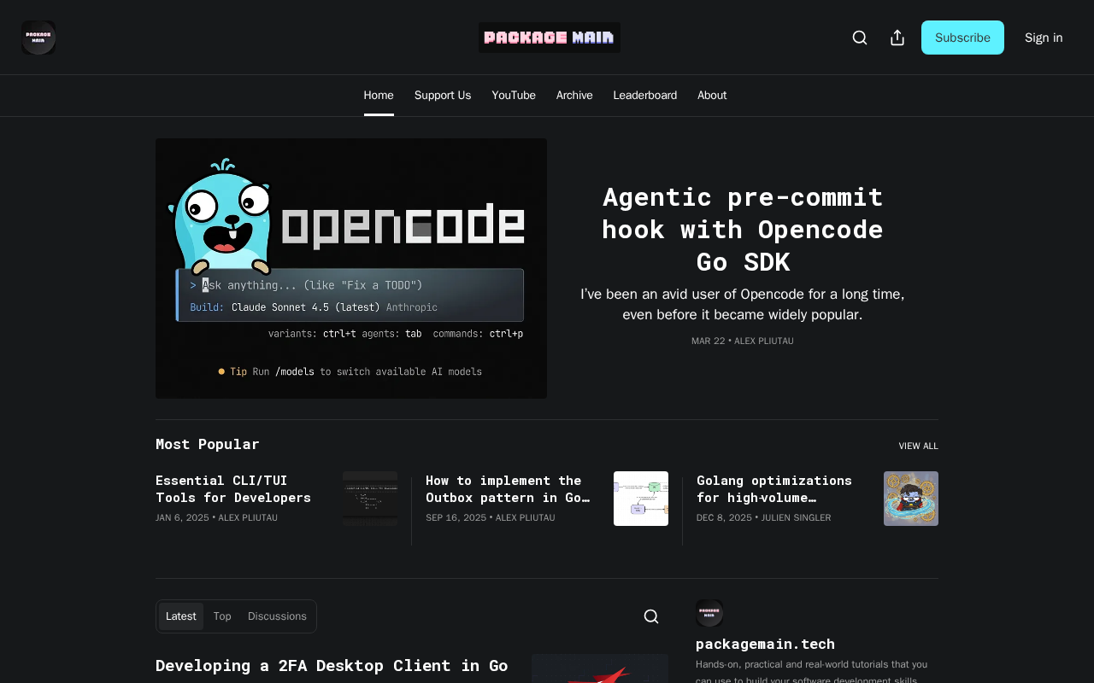Open the YouTube nav link

pos(514,96)
